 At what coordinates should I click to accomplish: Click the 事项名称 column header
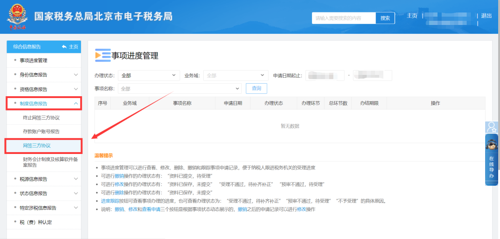pyautogui.click(x=182, y=104)
